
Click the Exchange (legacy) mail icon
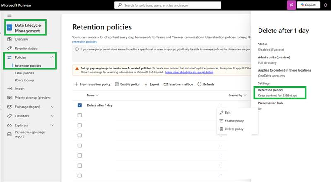10,107
